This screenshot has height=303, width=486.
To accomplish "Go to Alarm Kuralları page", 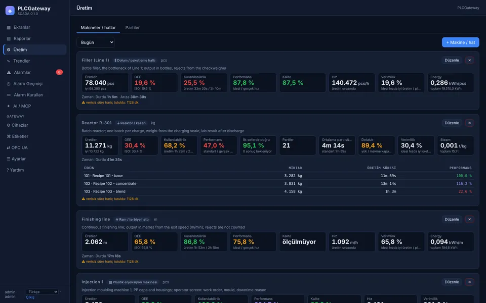I will pyautogui.click(x=35, y=95).
